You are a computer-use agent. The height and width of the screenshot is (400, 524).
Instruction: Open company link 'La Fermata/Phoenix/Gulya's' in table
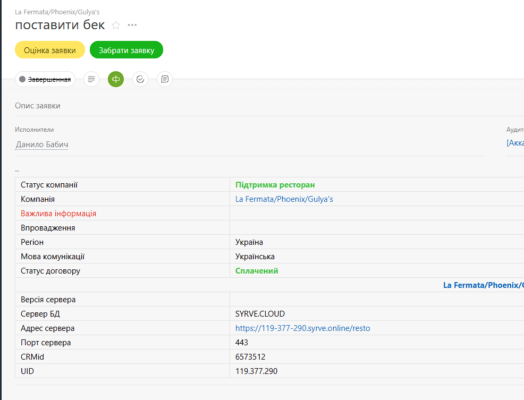(284, 199)
